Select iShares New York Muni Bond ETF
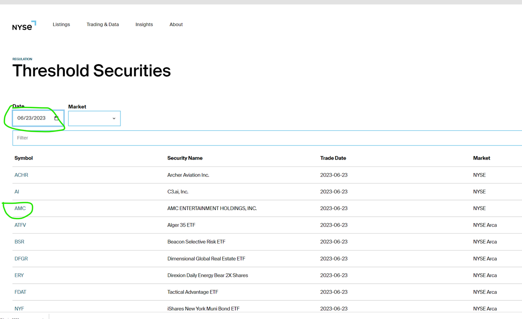The width and height of the screenshot is (522, 319). click(204, 309)
